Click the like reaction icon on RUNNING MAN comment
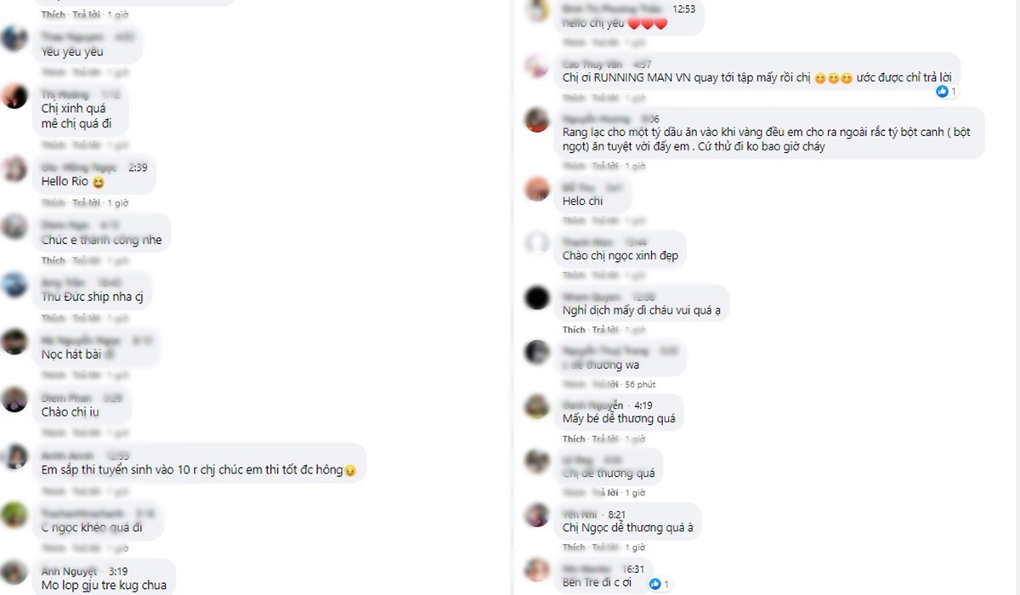Image resolution: width=1020 pixels, height=595 pixels. click(942, 91)
